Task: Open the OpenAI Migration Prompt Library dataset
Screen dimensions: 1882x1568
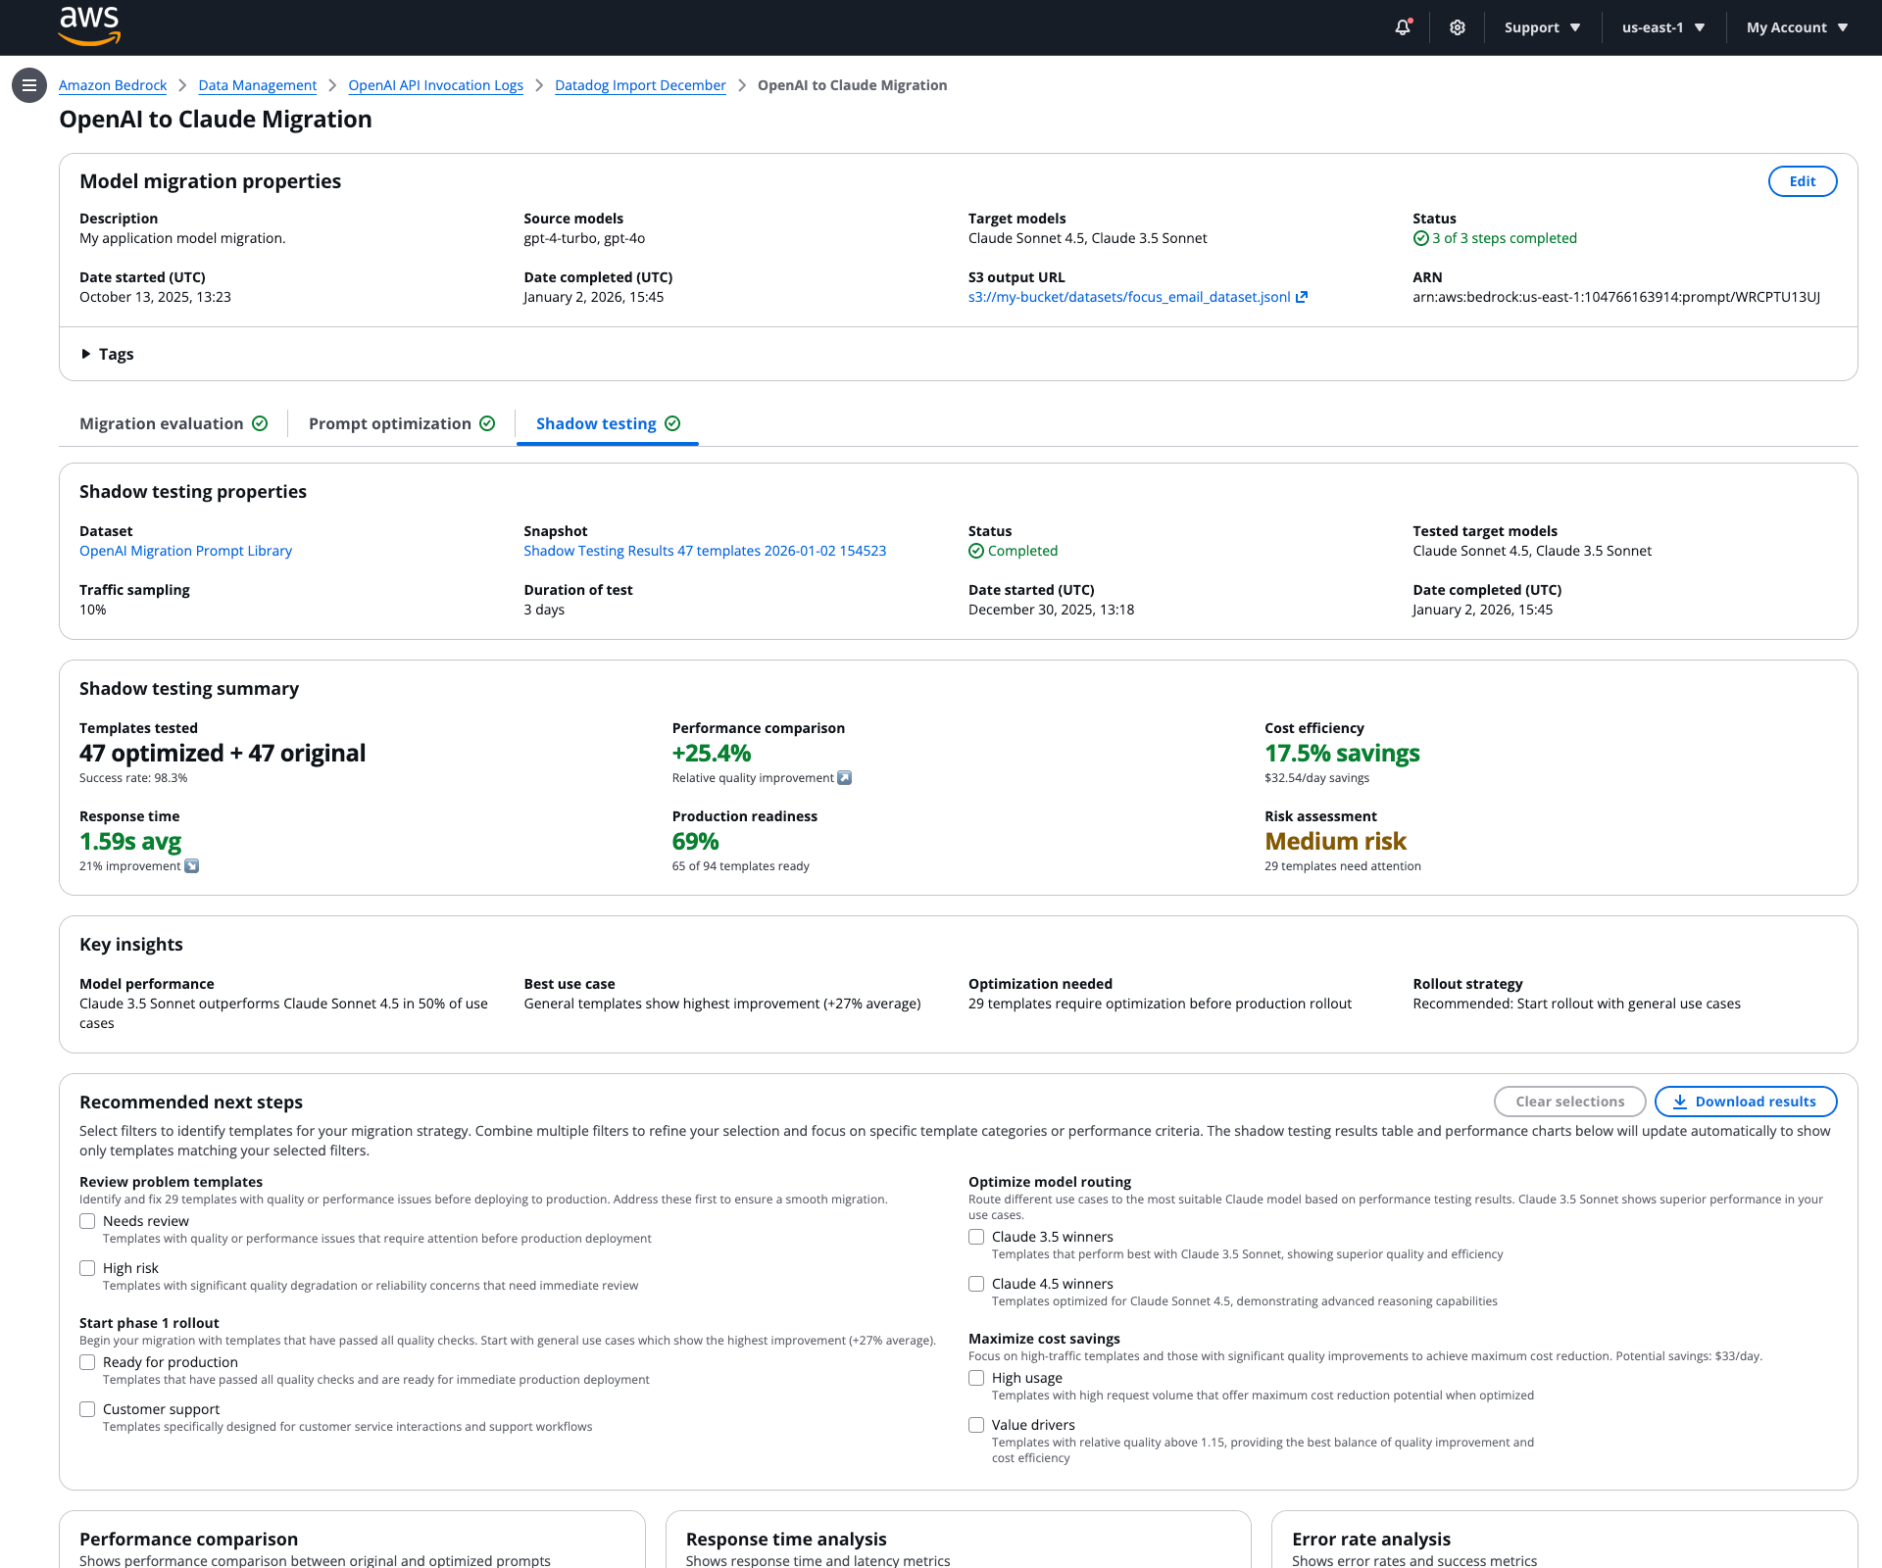Action: coord(185,551)
